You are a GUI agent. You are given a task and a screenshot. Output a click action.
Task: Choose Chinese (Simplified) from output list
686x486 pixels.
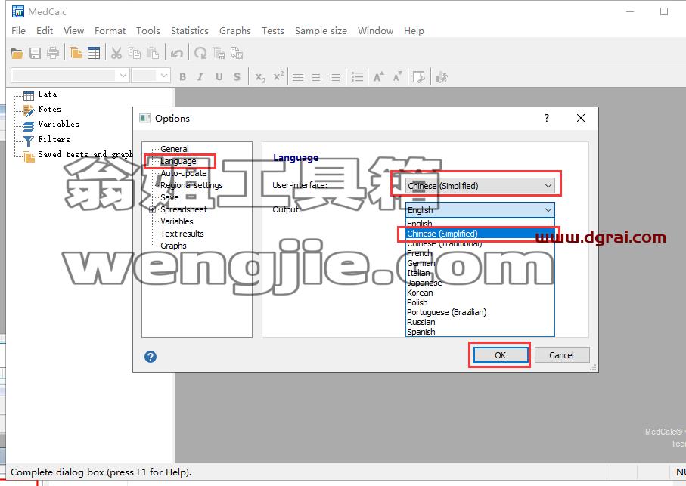click(x=480, y=234)
